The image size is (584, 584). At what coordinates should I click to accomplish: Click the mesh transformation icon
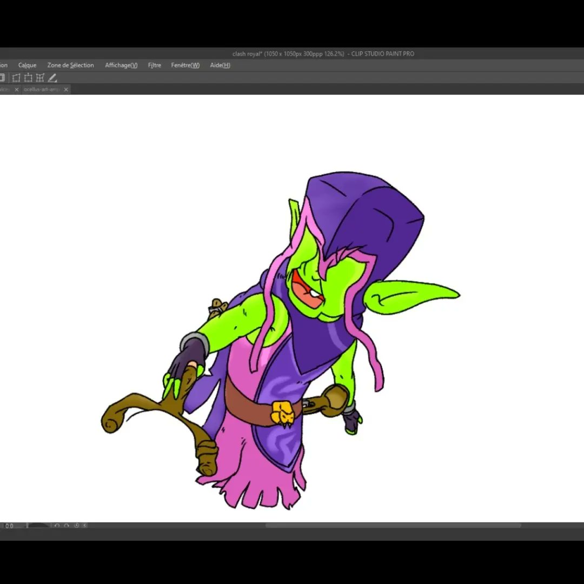click(40, 78)
